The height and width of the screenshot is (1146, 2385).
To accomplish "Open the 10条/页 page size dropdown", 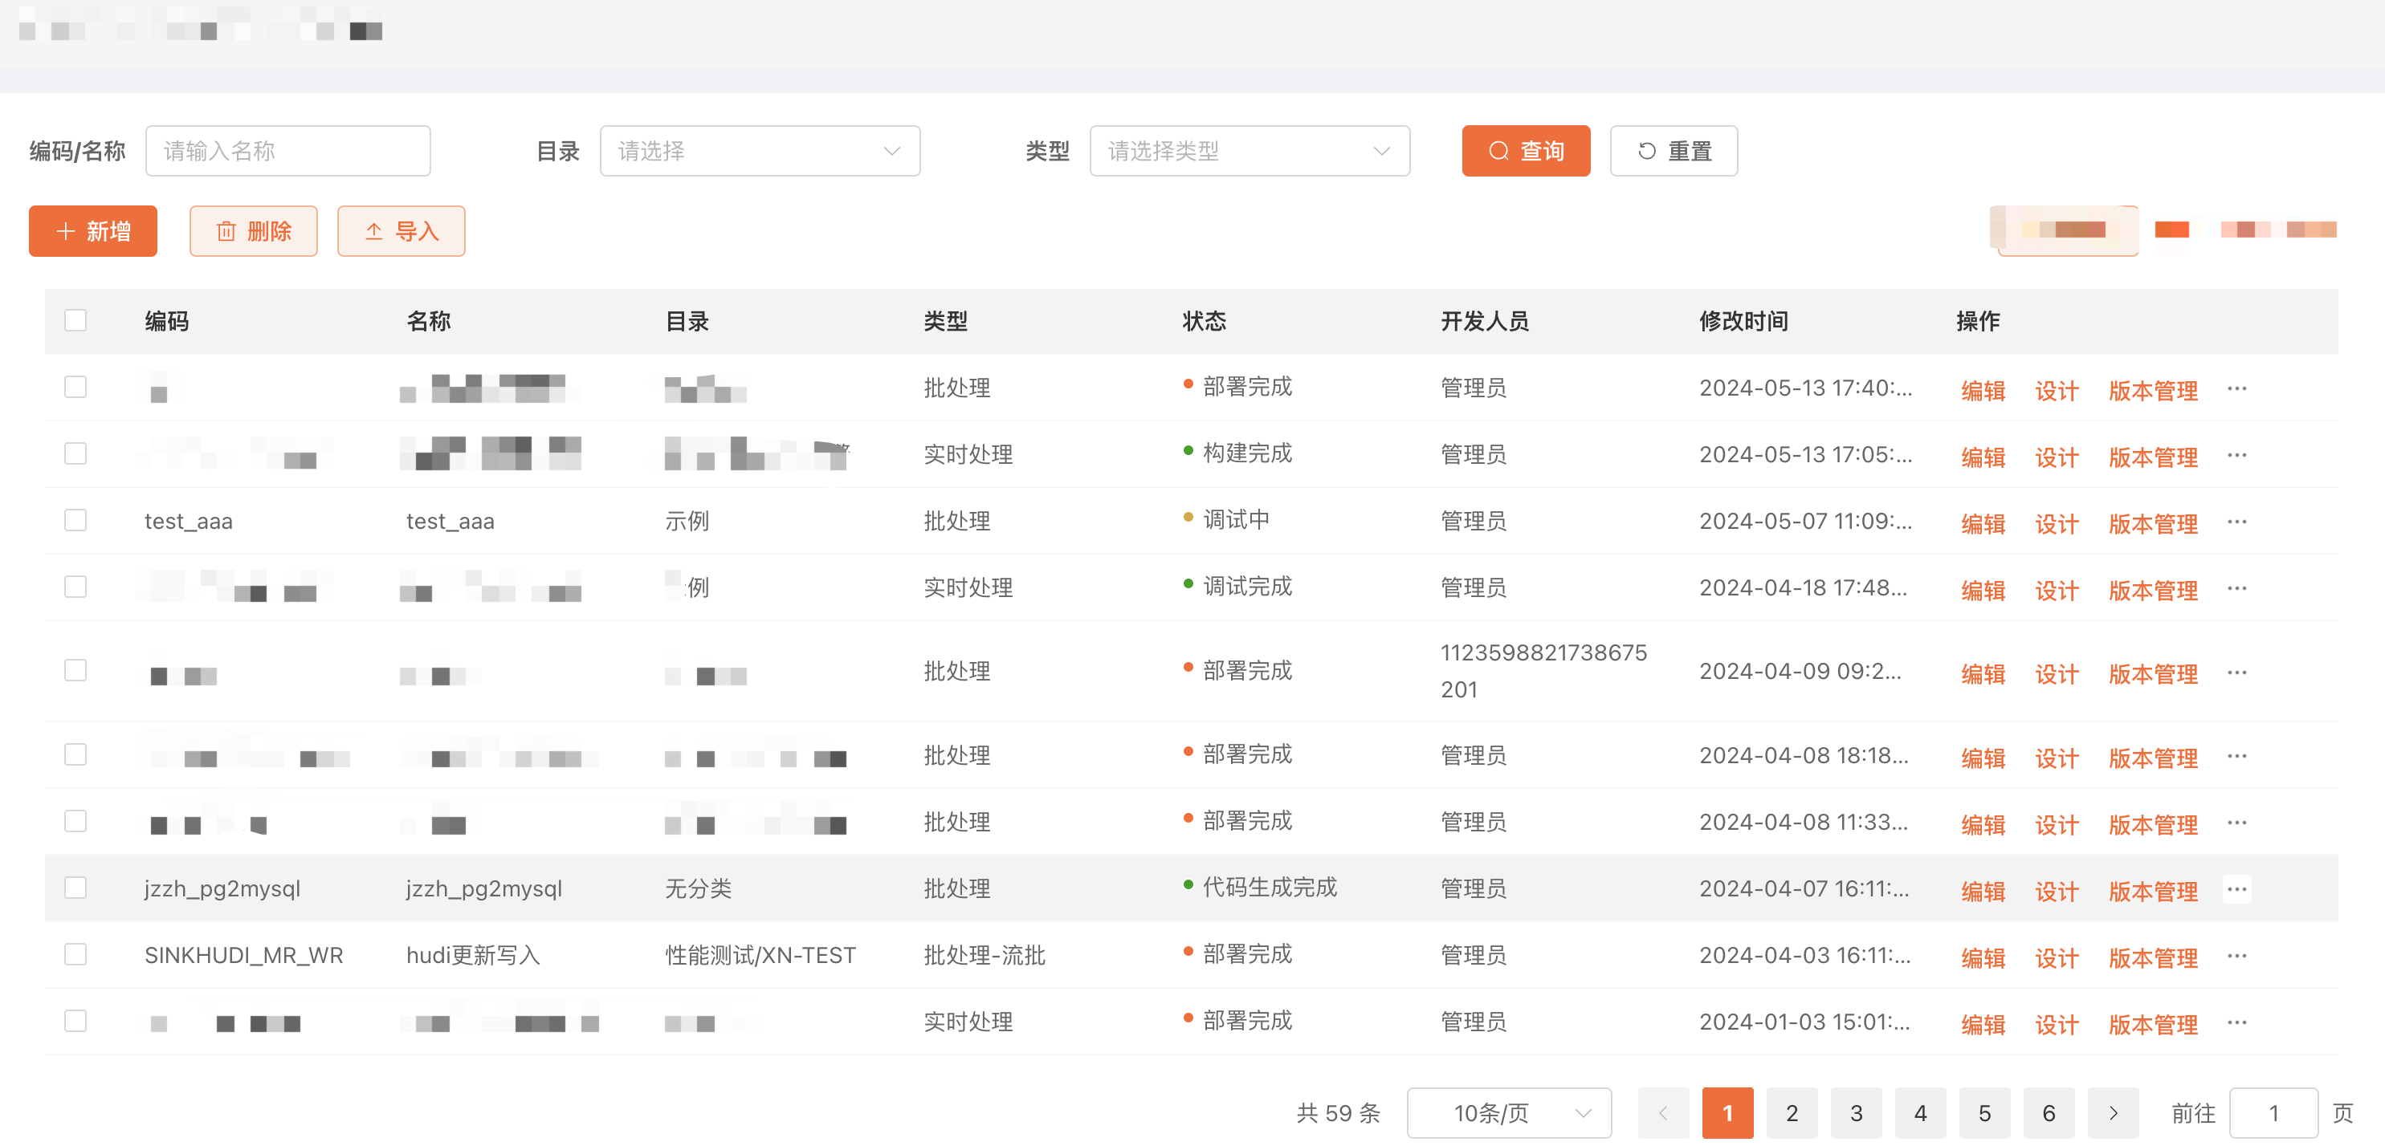I will coord(1509,1113).
